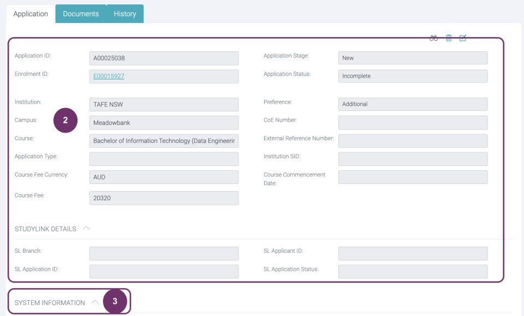Image resolution: width=524 pixels, height=316 pixels.
Task: Click the SL Branch field
Action: pyautogui.click(x=164, y=253)
